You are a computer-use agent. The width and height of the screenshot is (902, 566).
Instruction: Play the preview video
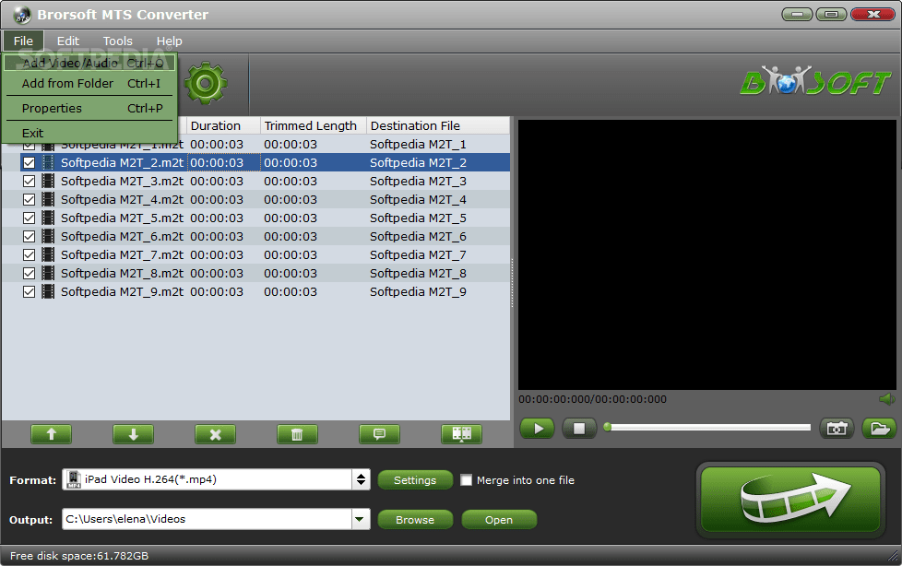point(538,429)
